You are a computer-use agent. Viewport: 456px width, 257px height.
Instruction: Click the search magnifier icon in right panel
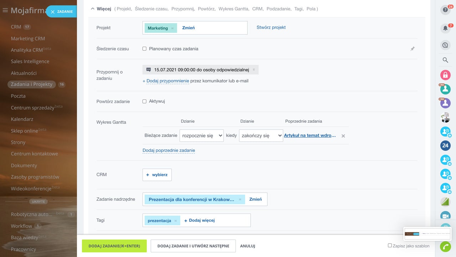445,60
